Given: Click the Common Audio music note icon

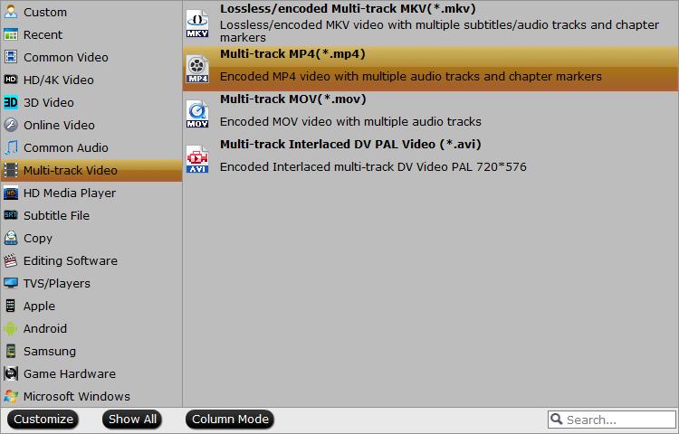Looking at the screenshot, I should tap(10, 147).
